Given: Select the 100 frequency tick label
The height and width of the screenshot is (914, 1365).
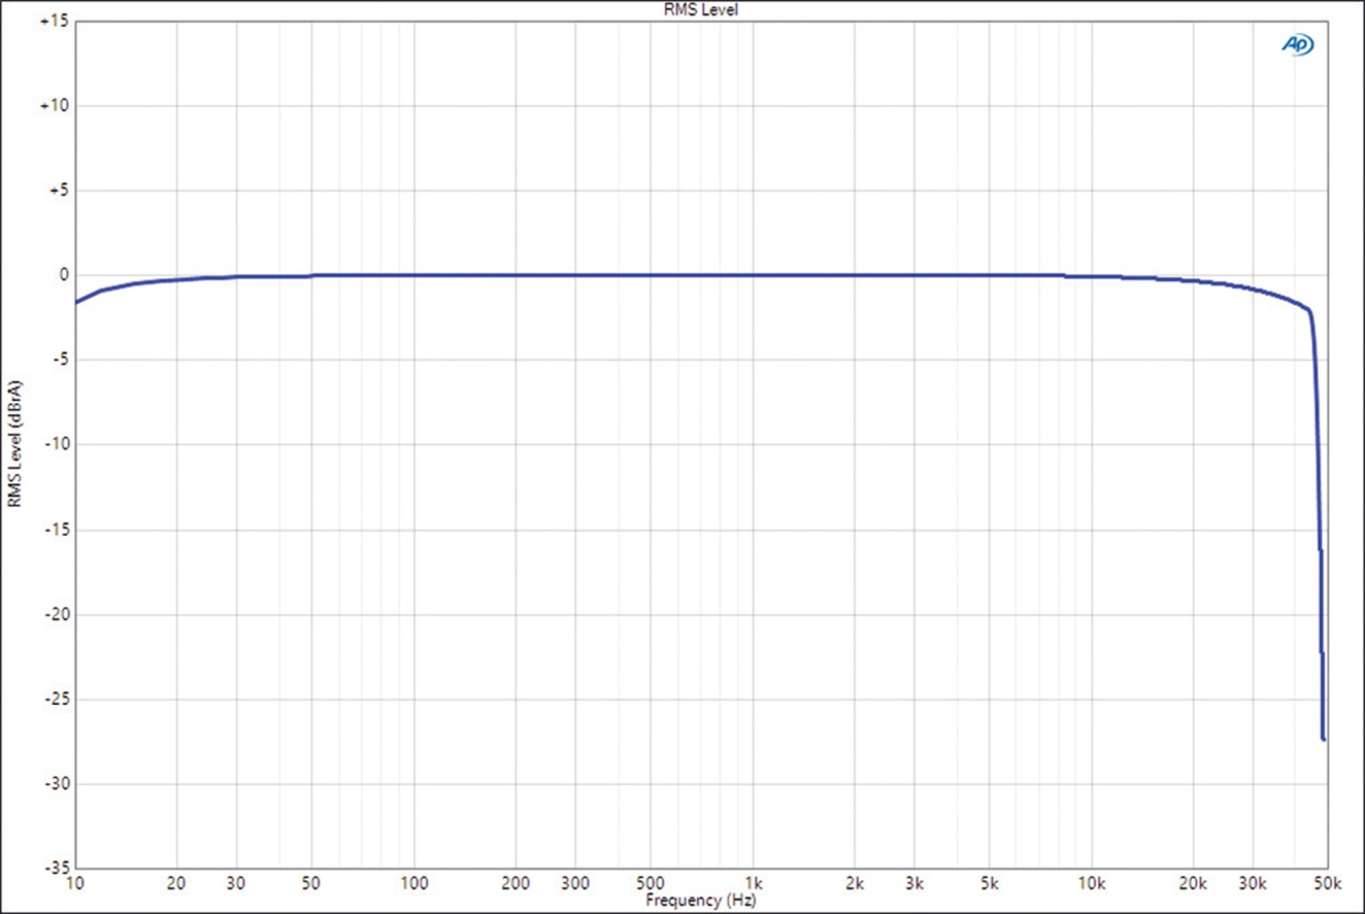Looking at the screenshot, I should tap(414, 883).
